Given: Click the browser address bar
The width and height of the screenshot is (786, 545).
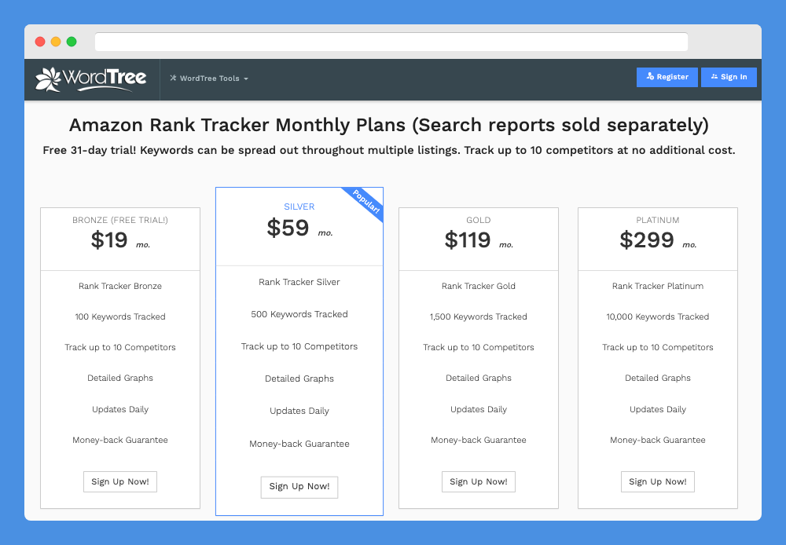Looking at the screenshot, I should [x=391, y=42].
